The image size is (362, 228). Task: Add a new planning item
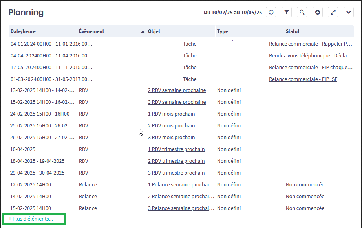318,13
